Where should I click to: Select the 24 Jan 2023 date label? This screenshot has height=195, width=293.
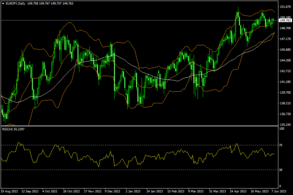coord(155,191)
